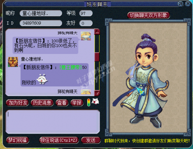
Task: Open the green 兽王腰带 item link
Action: click(x=71, y=68)
